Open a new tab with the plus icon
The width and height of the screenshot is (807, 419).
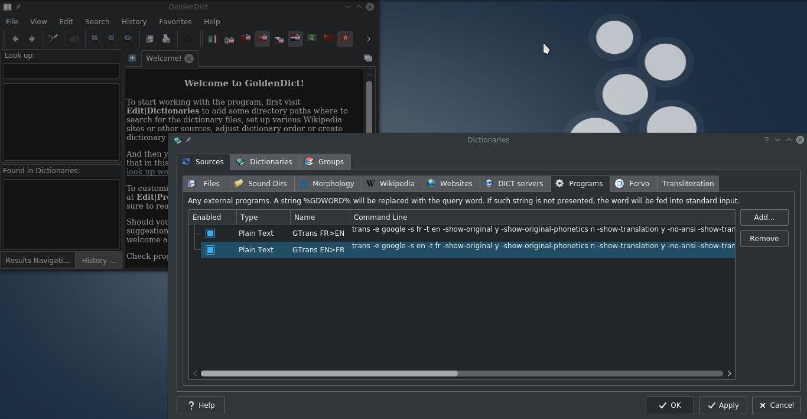tap(132, 58)
